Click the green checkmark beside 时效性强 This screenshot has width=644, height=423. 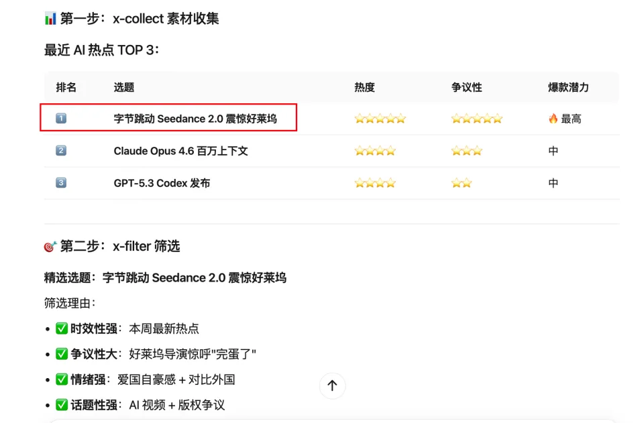pos(62,328)
